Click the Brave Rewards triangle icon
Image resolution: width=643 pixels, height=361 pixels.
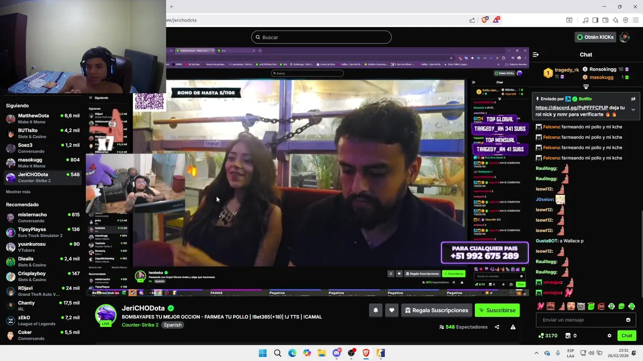[x=496, y=20]
